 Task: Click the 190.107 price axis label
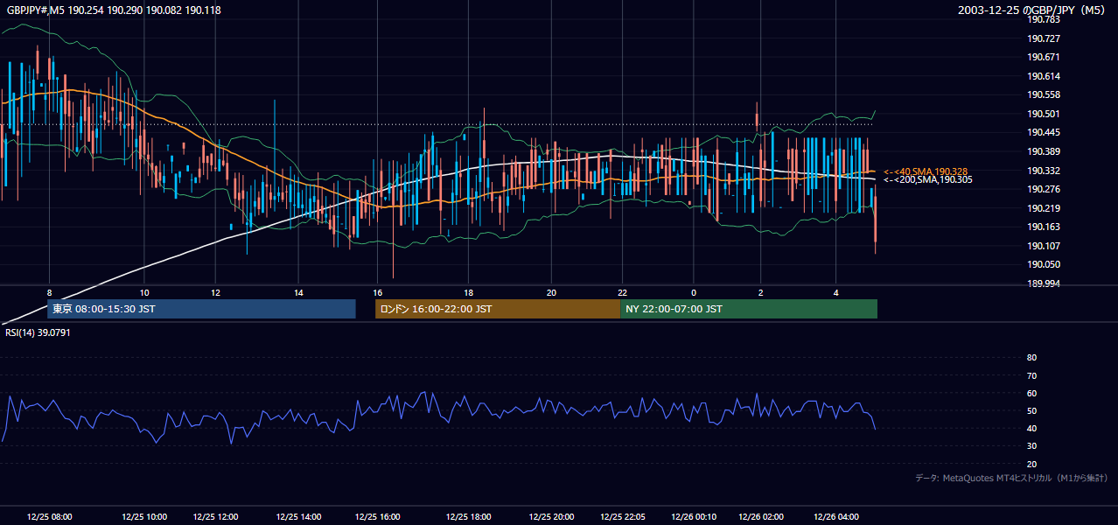click(x=1044, y=246)
